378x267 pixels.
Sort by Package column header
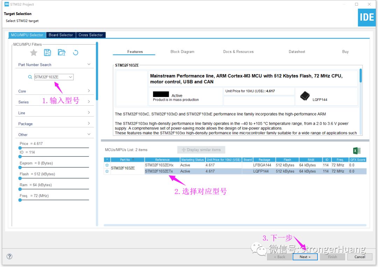(x=265, y=160)
